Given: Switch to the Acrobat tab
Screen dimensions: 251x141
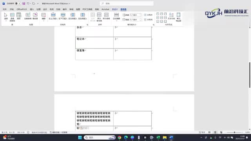Looking at the screenshot, I should pyautogui.click(x=105, y=9).
